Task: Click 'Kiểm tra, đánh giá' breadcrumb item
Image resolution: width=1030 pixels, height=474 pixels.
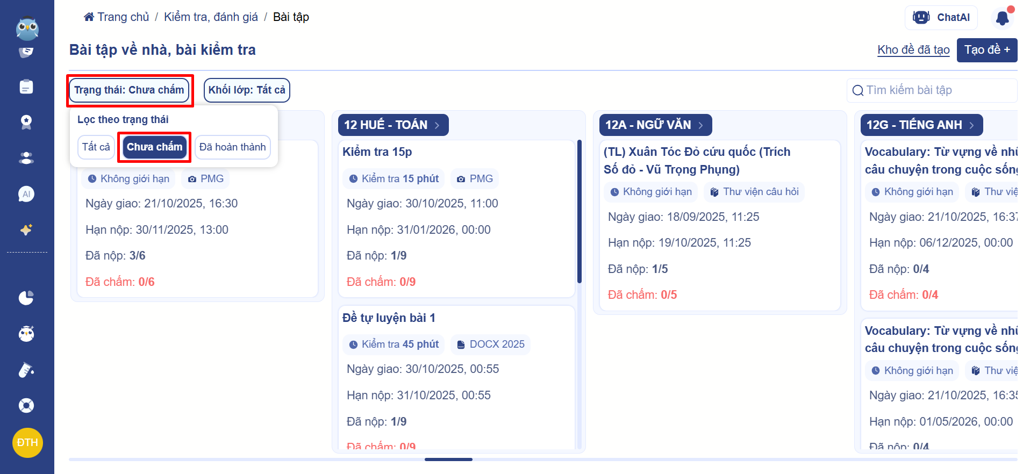Action: tap(211, 17)
